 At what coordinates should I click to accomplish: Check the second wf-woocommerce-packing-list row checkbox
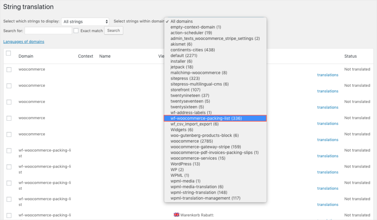[x=9, y=167]
